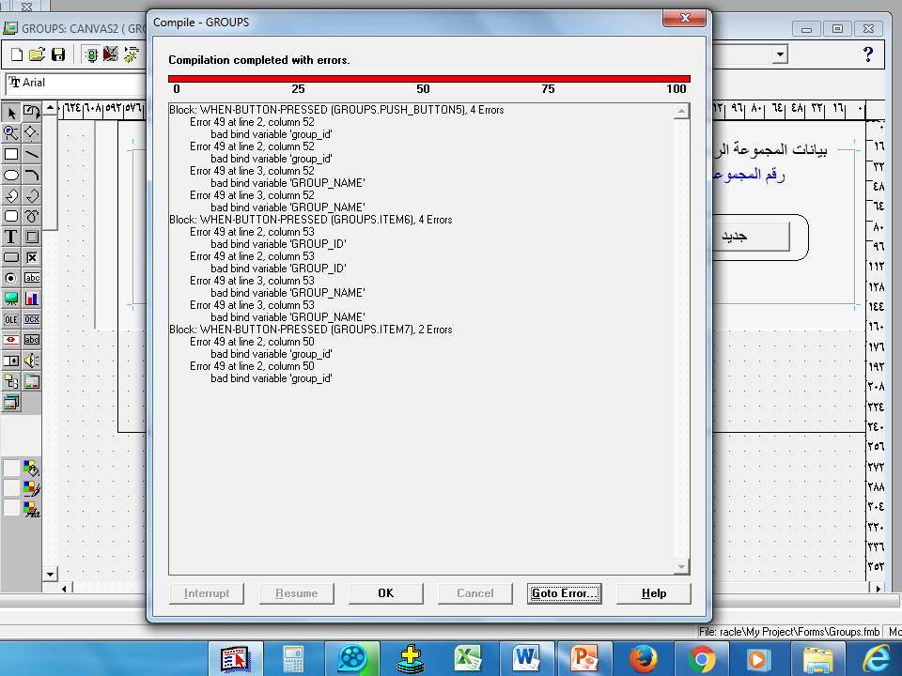Select the Check Box item tool
This screenshot has width=902, height=676.
pos(32,257)
